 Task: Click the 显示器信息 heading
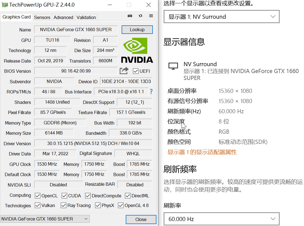click(x=184, y=42)
